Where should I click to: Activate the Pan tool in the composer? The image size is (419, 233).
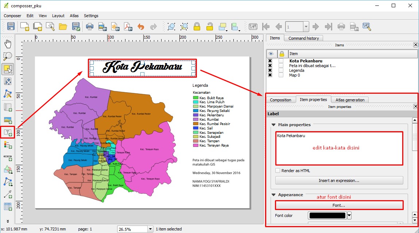click(7, 43)
